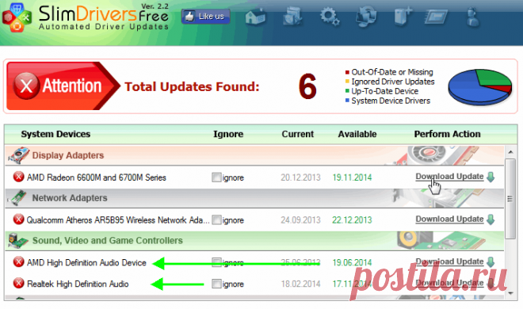Viewport: 523px width, 309px height.
Task: Select Qualcomm Atheros AR5B95 Wireless Network device
Action: 118,220
